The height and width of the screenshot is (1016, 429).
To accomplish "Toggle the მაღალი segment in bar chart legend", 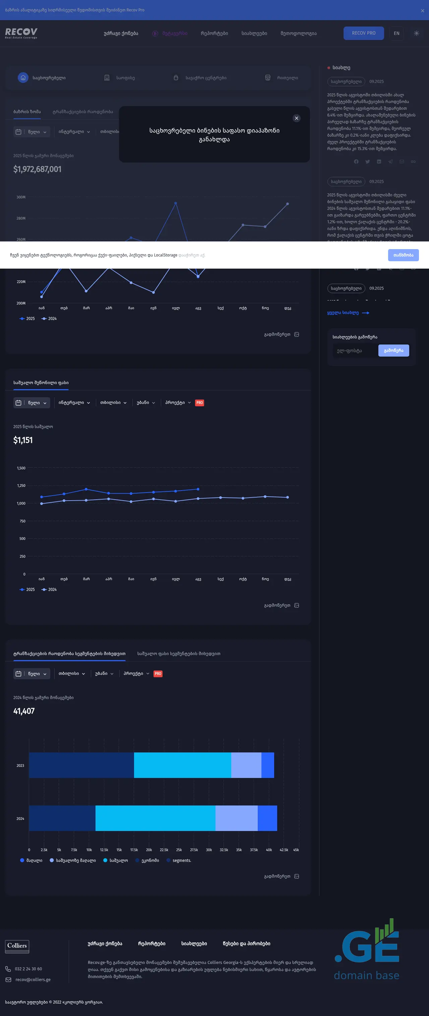I will [31, 861].
